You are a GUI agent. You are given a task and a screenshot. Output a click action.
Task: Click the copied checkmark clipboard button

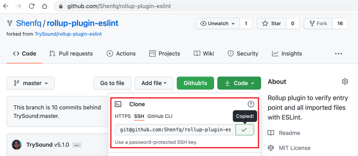click(245, 130)
